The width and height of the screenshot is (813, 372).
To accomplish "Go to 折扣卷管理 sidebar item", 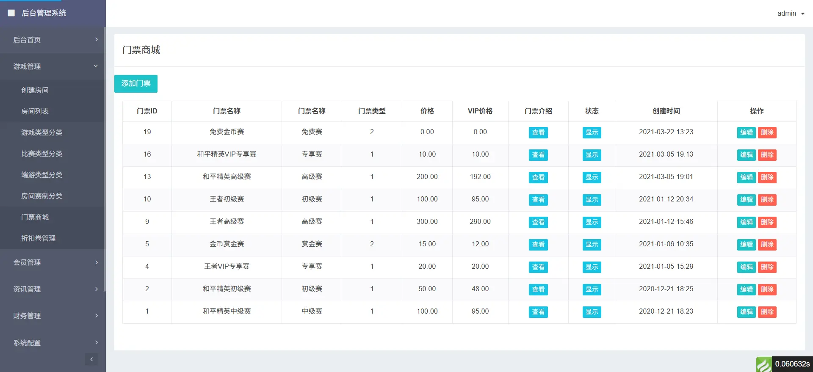I will (x=39, y=238).
